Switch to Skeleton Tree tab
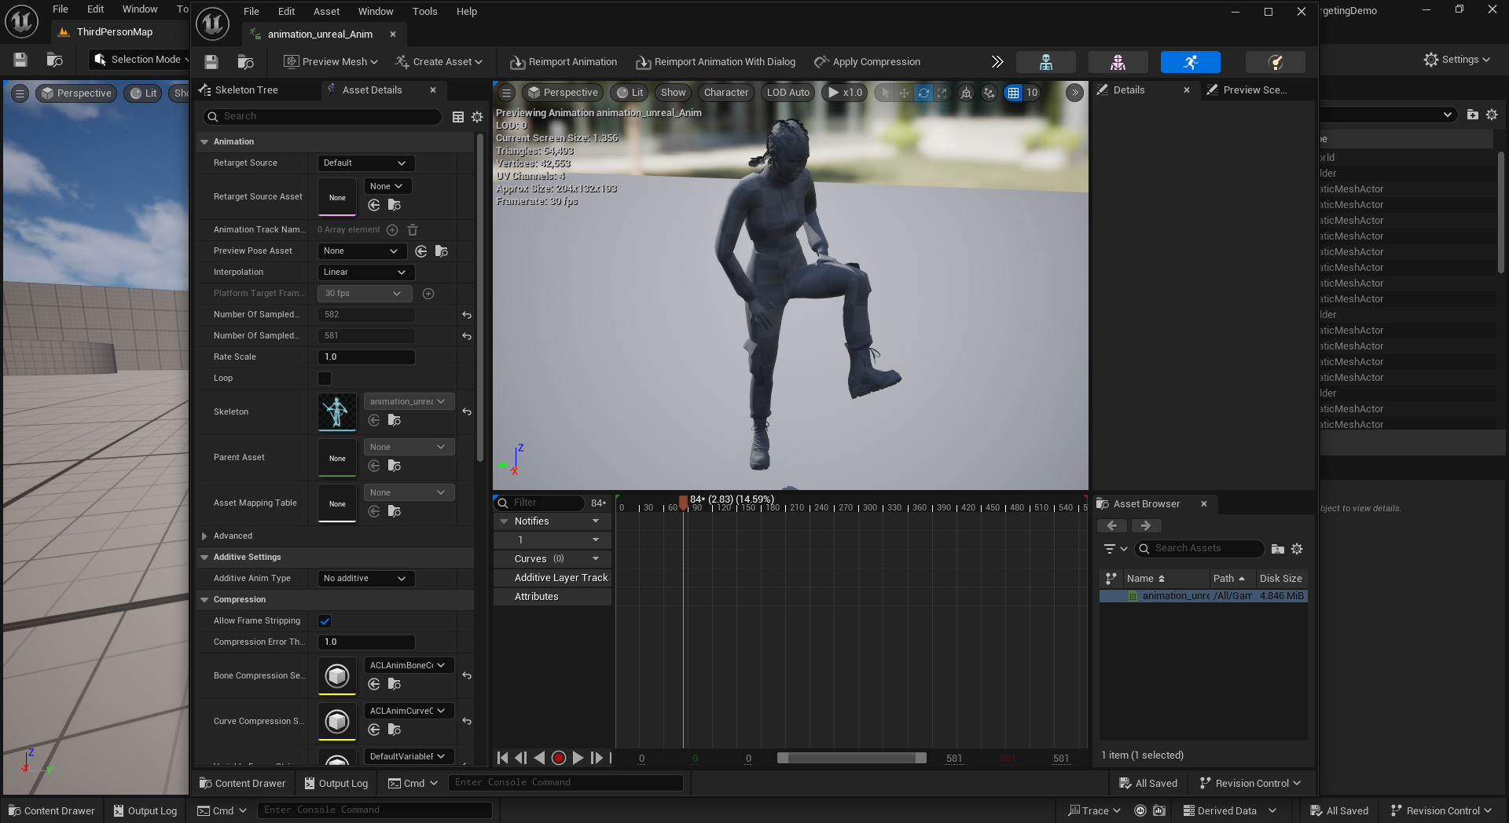 [x=246, y=90]
